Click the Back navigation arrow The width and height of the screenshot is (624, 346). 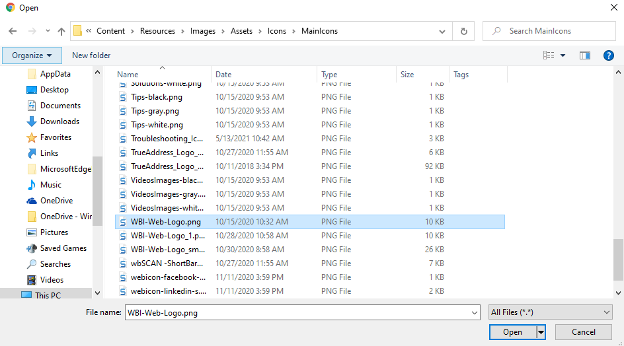[13, 31]
